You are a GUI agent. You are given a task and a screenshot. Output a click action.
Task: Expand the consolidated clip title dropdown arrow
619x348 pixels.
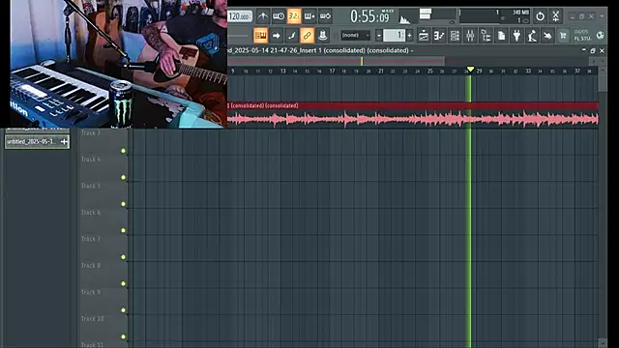click(412, 51)
